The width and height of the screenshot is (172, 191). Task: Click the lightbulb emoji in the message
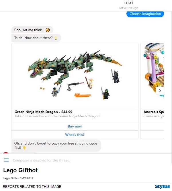pyautogui.click(x=56, y=38)
